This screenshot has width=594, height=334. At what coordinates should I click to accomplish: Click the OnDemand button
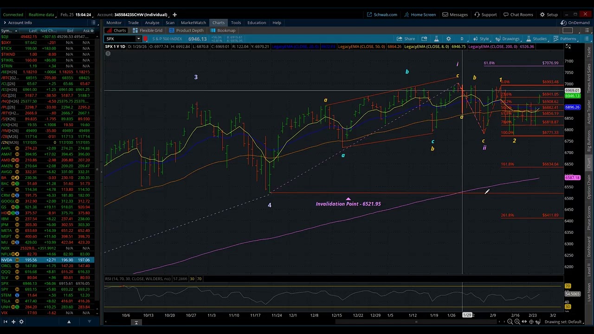(575, 23)
